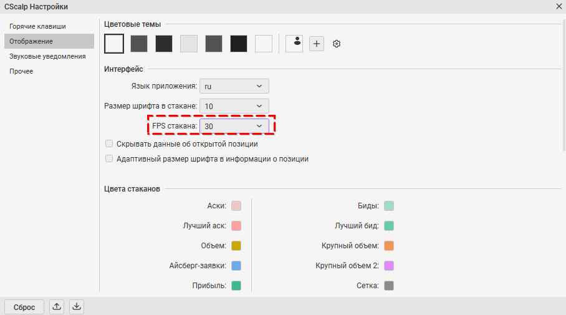Screen dimensions: 566x315
Task: Close the CScalp settings window
Action: (x=559, y=7)
